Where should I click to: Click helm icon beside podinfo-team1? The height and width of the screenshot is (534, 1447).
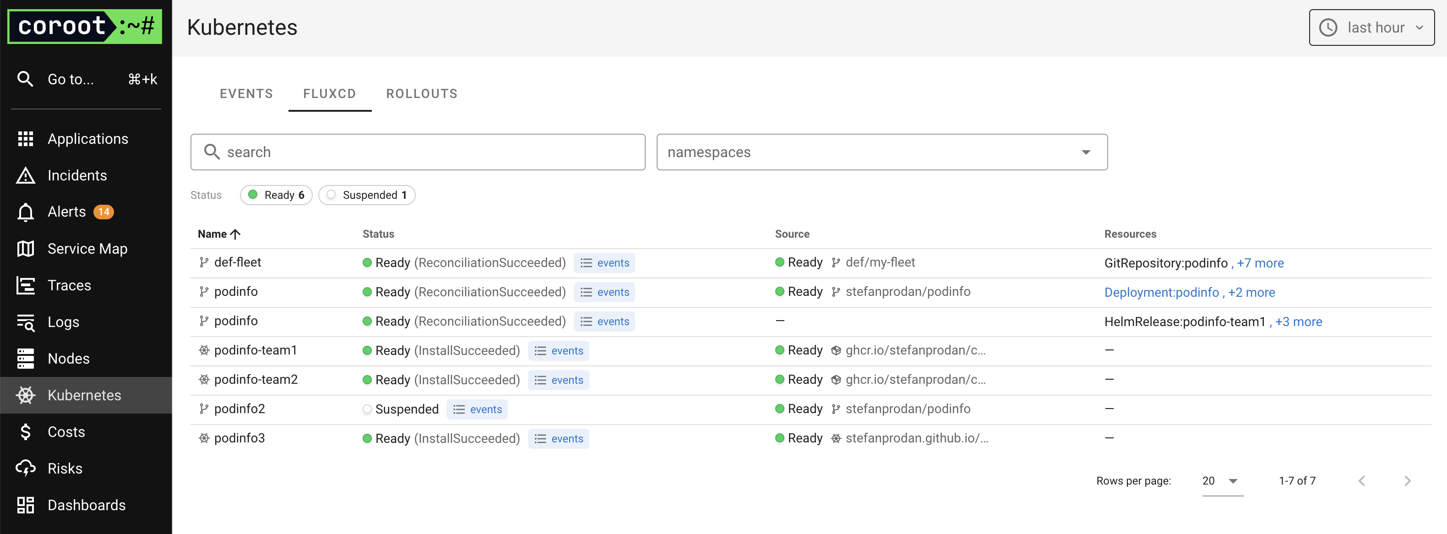[x=204, y=350]
